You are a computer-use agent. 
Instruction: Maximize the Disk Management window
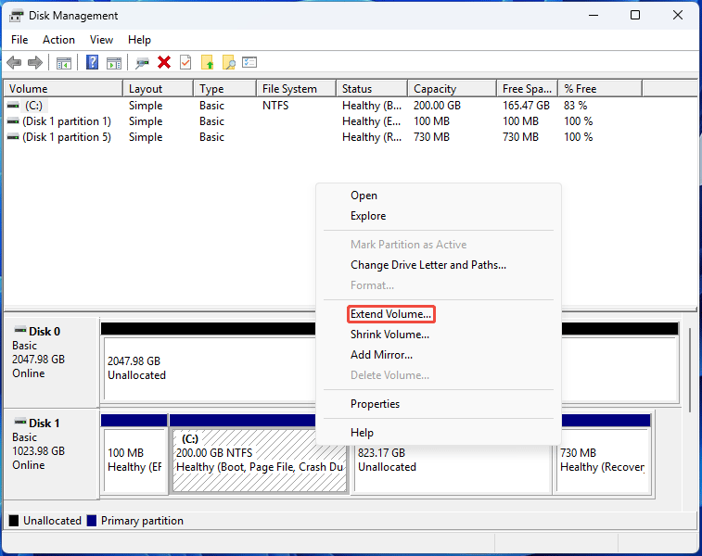[635, 15]
